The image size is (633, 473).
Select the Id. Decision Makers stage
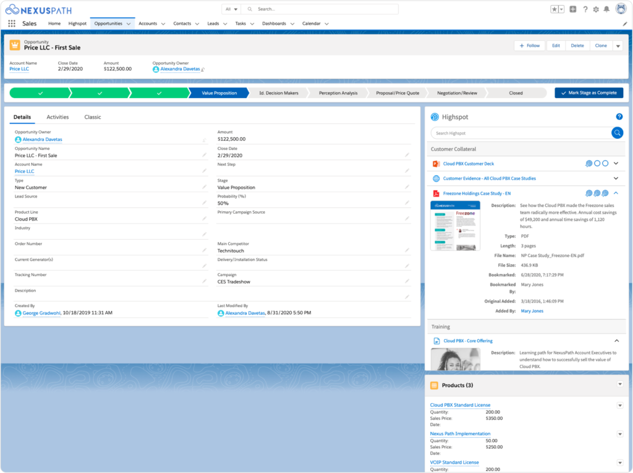point(279,93)
